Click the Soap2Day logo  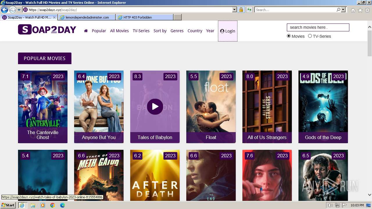coord(47,30)
